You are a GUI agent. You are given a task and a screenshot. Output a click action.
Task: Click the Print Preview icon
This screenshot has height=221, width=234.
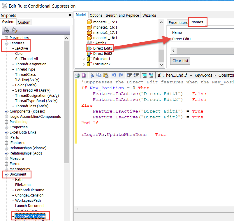pos(84,75)
